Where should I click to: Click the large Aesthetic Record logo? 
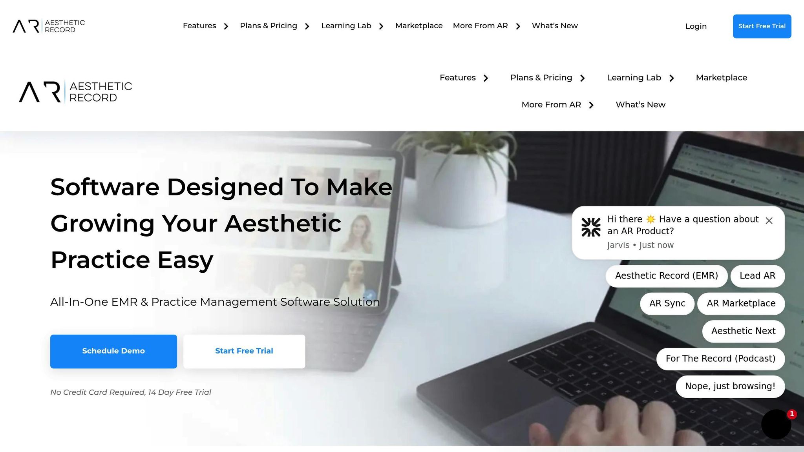(x=75, y=92)
